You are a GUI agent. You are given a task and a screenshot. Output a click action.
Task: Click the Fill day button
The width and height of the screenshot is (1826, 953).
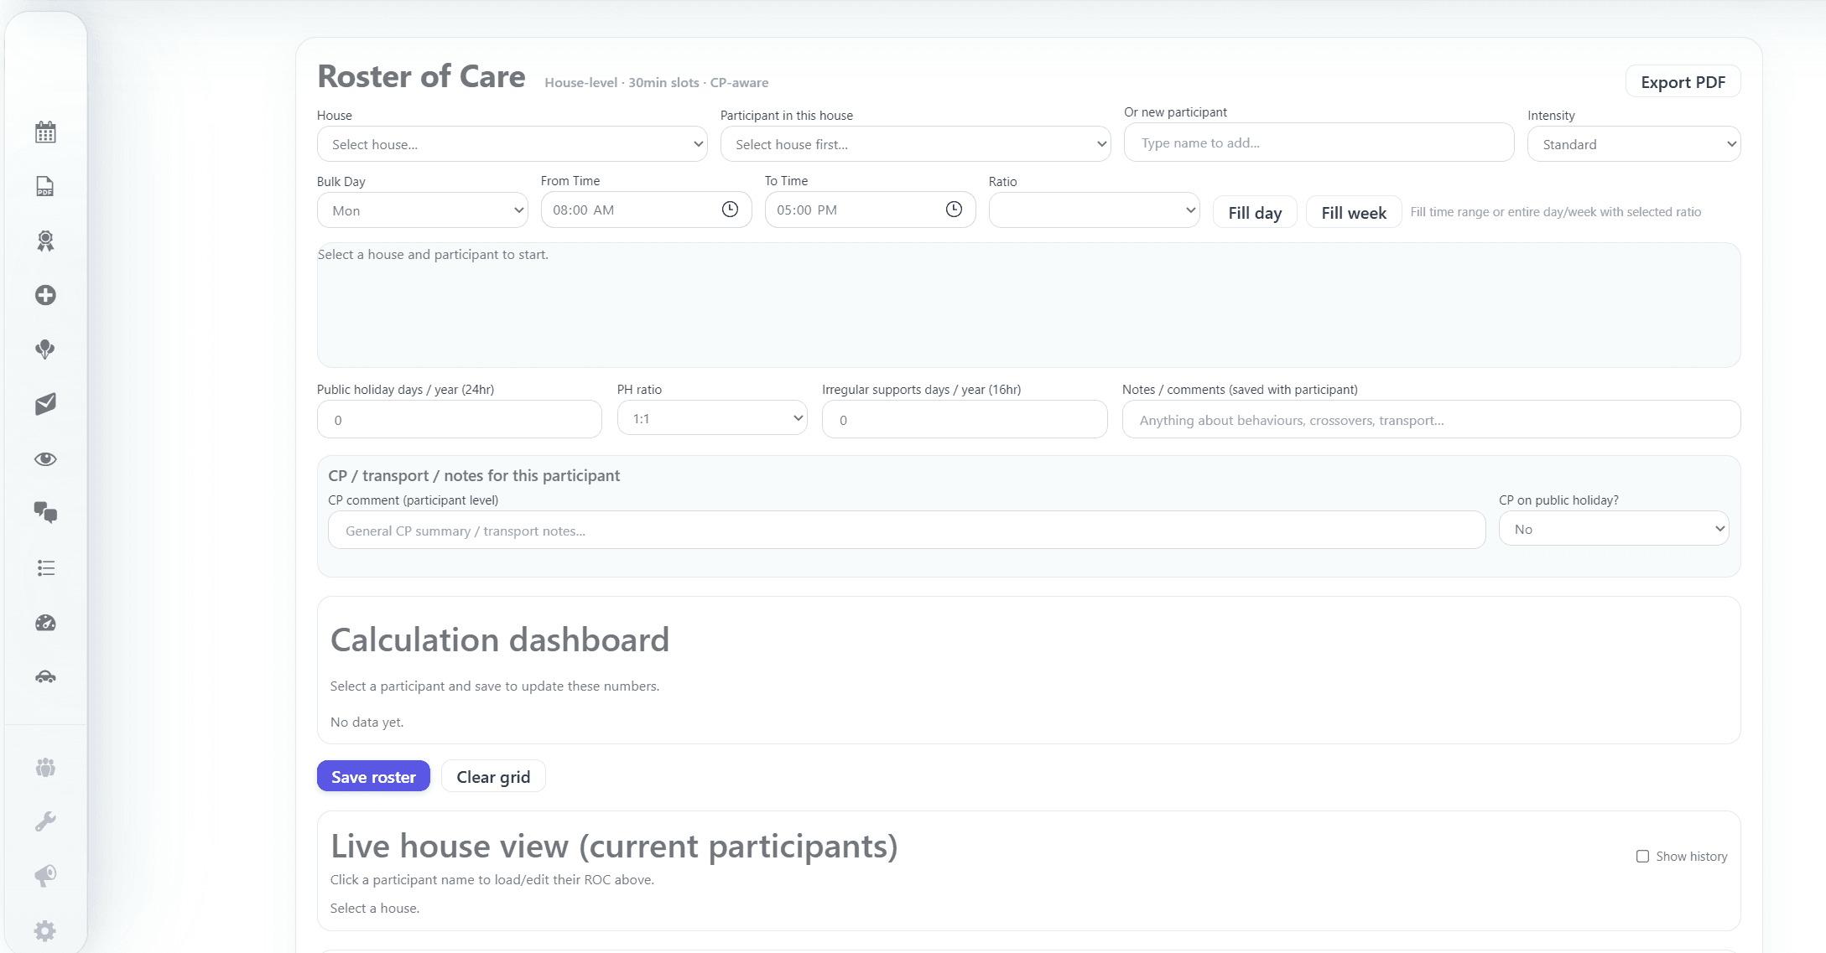point(1255,213)
